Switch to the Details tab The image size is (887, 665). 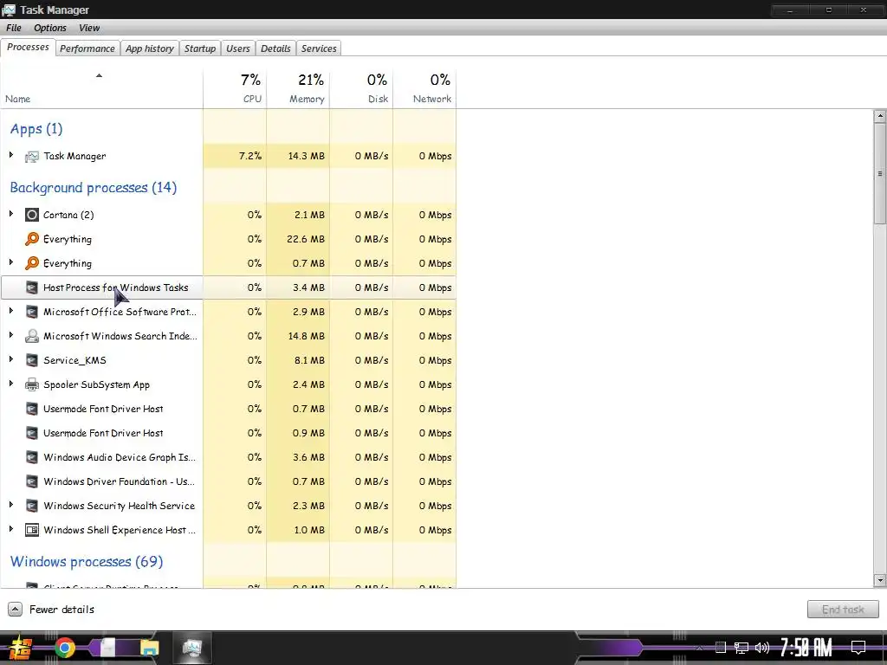[275, 48]
